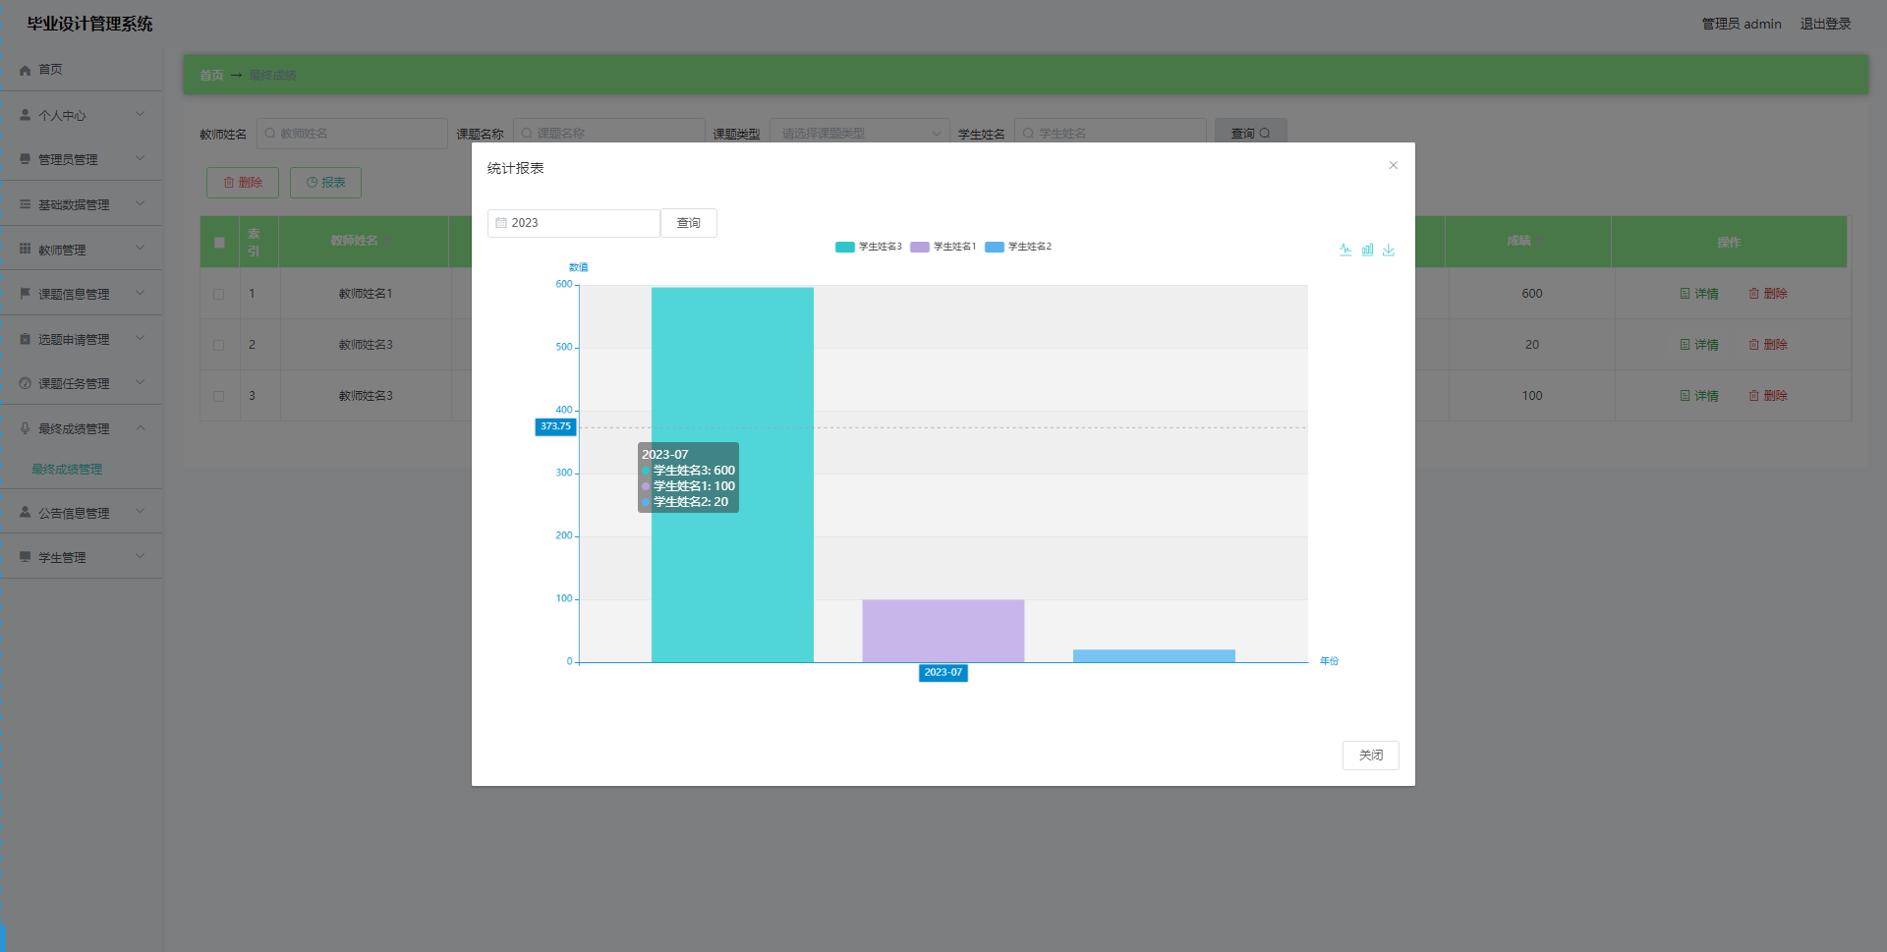
Task: Toggle the select-all checkbox in table header
Action: click(219, 243)
